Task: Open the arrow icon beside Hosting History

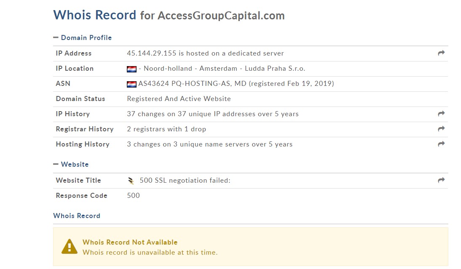Action: [x=441, y=144]
